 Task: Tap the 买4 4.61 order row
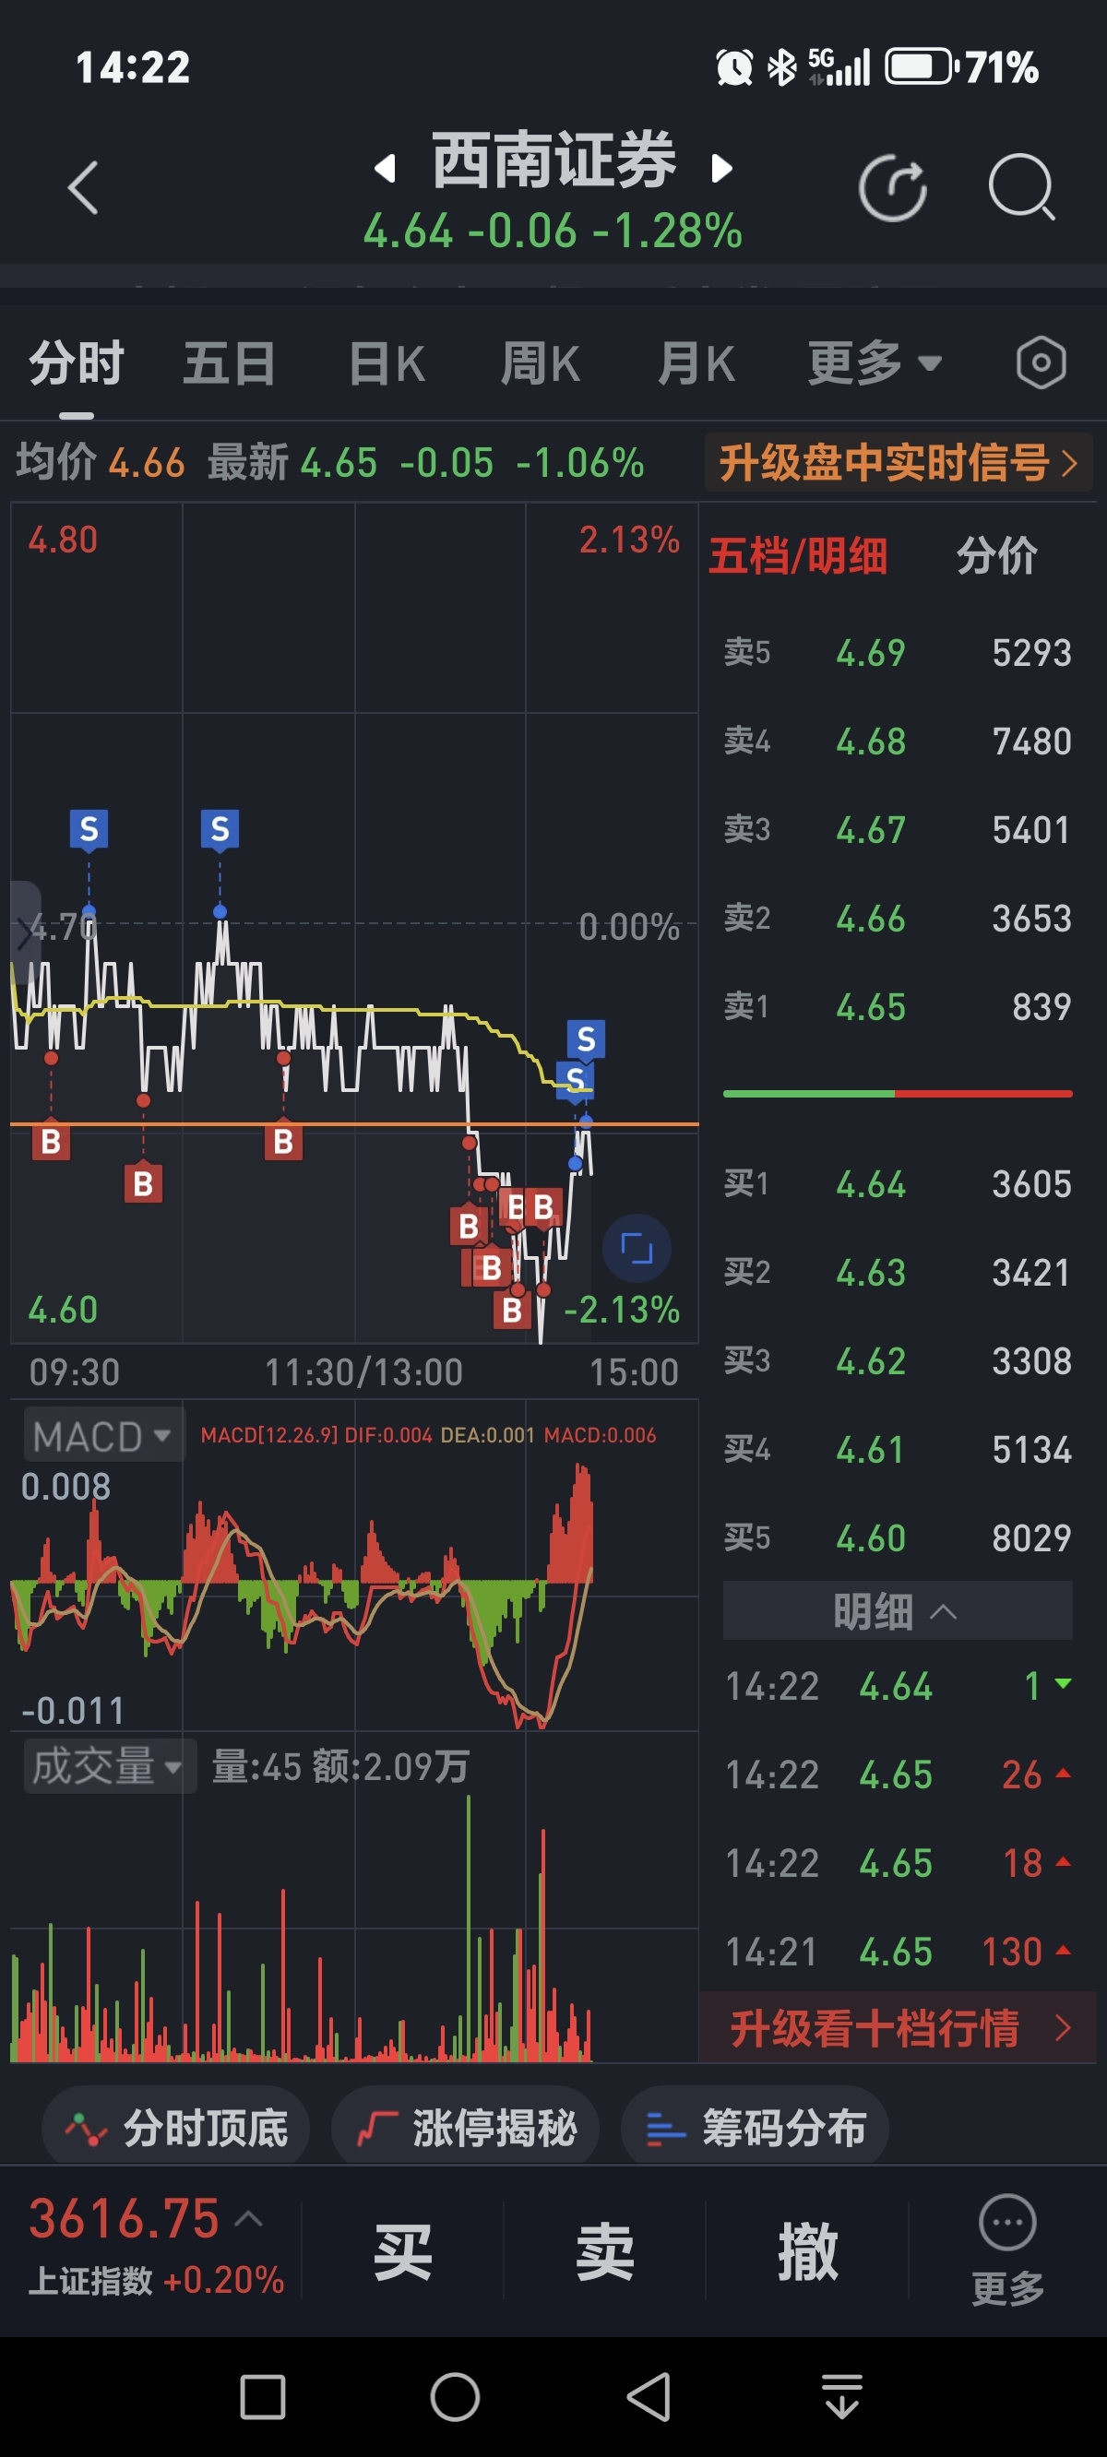[x=897, y=1450]
